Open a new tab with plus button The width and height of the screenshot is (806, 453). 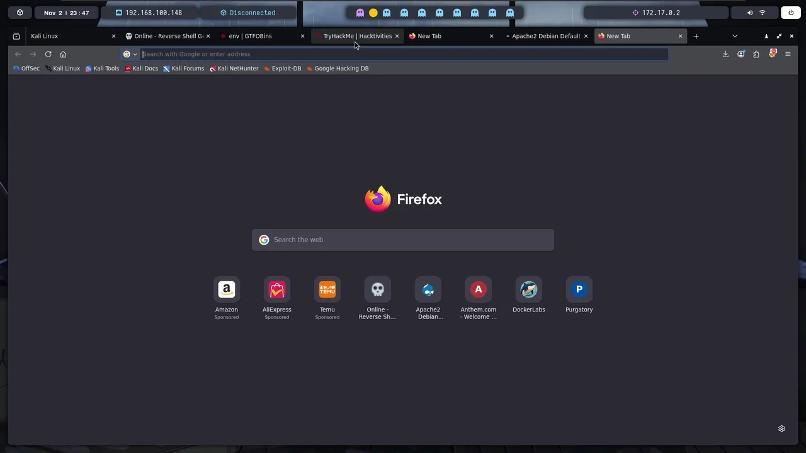696,36
